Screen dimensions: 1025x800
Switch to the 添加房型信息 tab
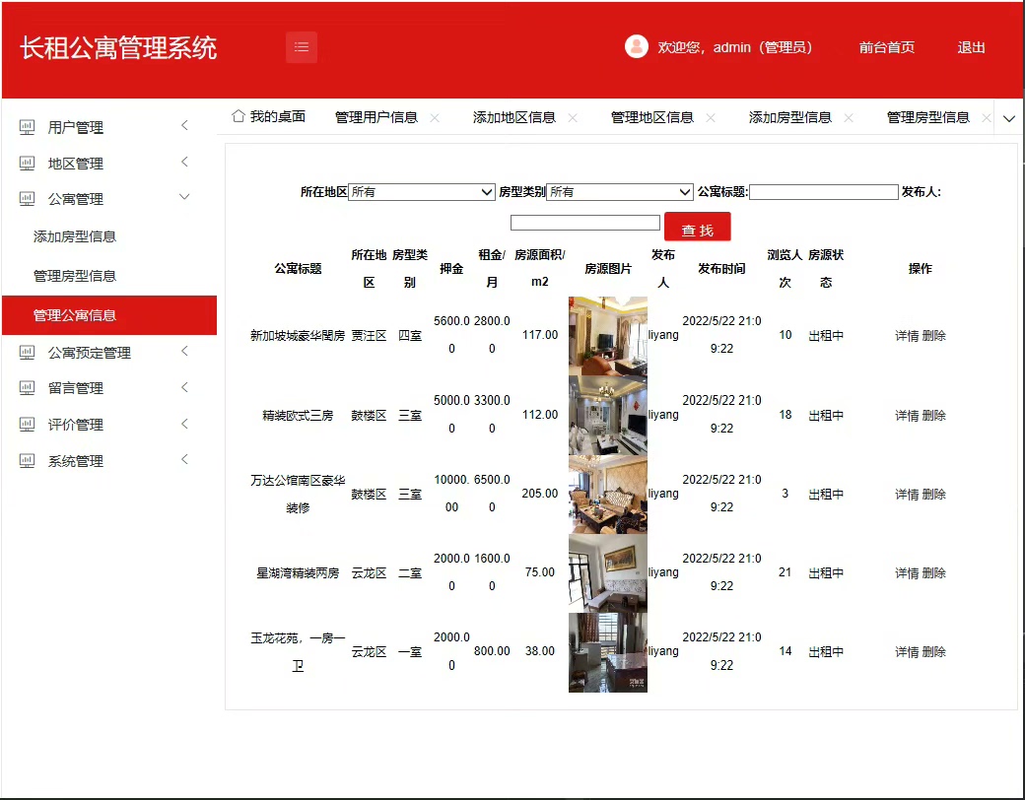coord(790,117)
